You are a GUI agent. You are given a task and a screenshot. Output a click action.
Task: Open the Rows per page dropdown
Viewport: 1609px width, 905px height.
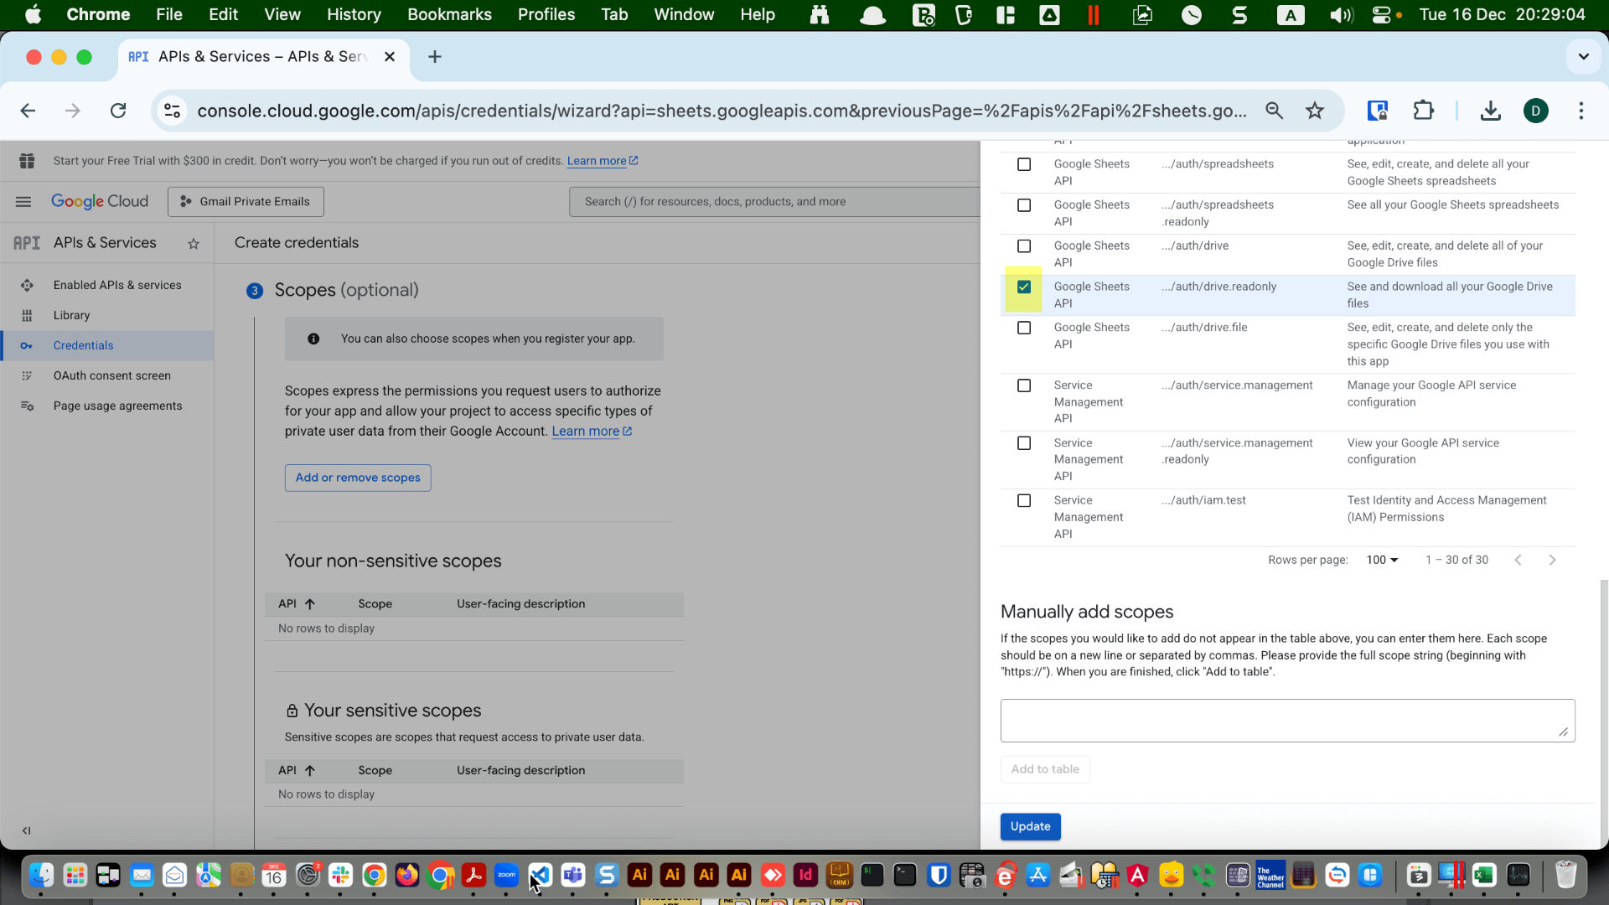coord(1381,560)
